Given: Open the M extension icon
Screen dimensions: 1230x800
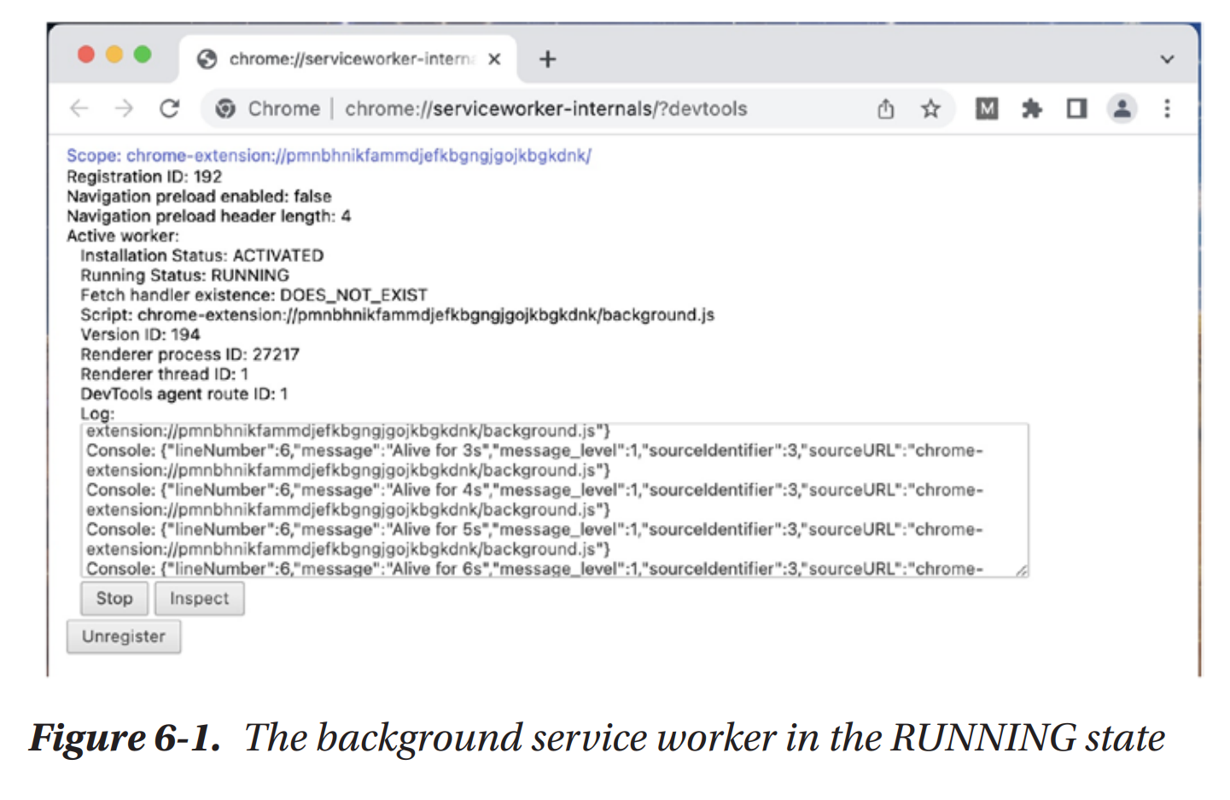Looking at the screenshot, I should point(987,108).
